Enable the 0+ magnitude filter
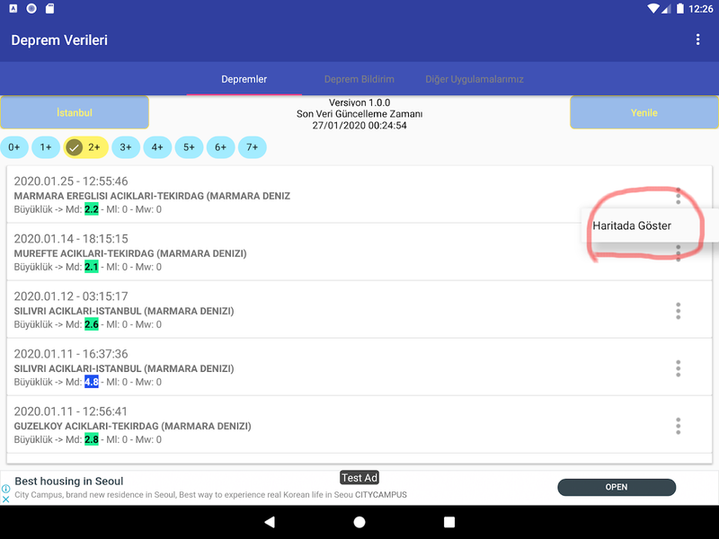This screenshot has width=719, height=539. pos(13,146)
